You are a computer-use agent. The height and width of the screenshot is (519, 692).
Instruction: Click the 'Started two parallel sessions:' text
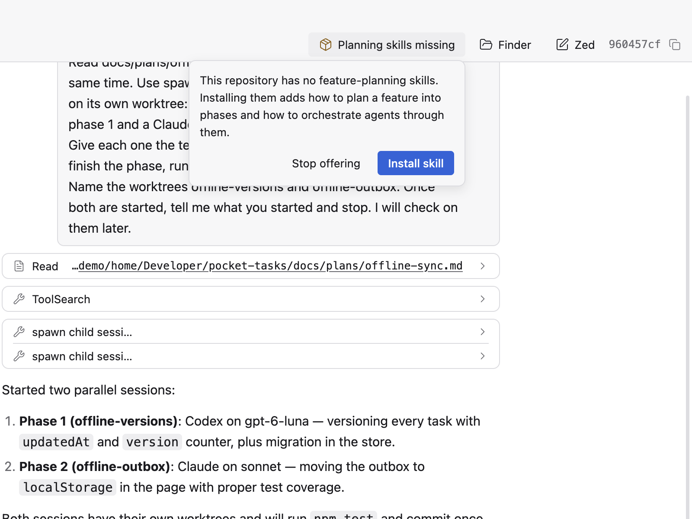click(x=89, y=390)
